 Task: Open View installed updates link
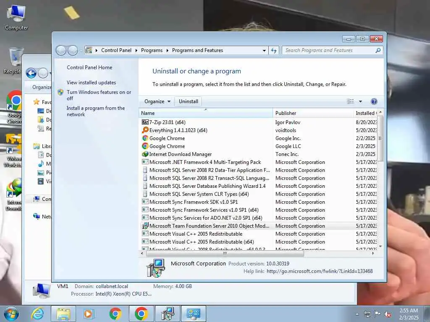91,83
